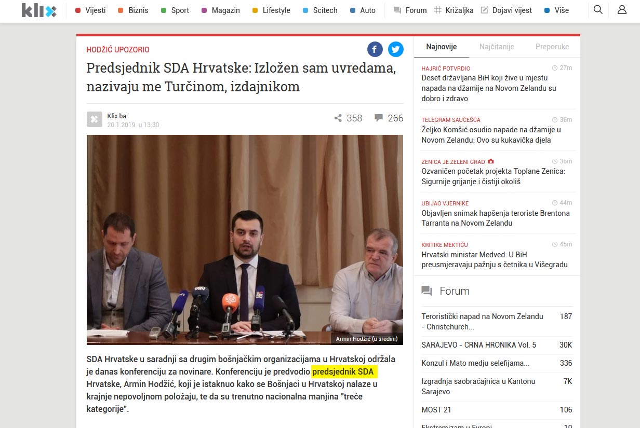Share article via Twitter icon
640x428 pixels.
396,49
